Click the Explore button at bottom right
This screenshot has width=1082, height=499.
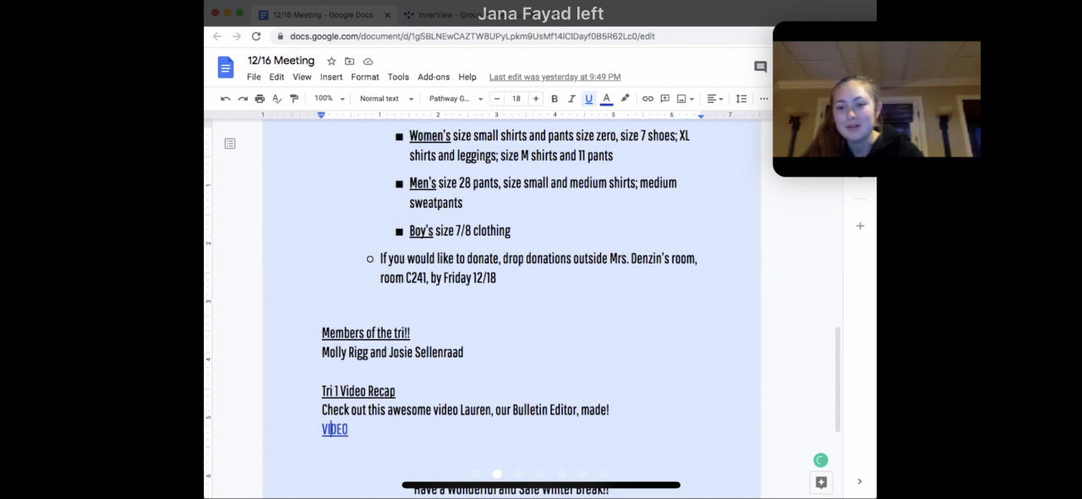821,481
